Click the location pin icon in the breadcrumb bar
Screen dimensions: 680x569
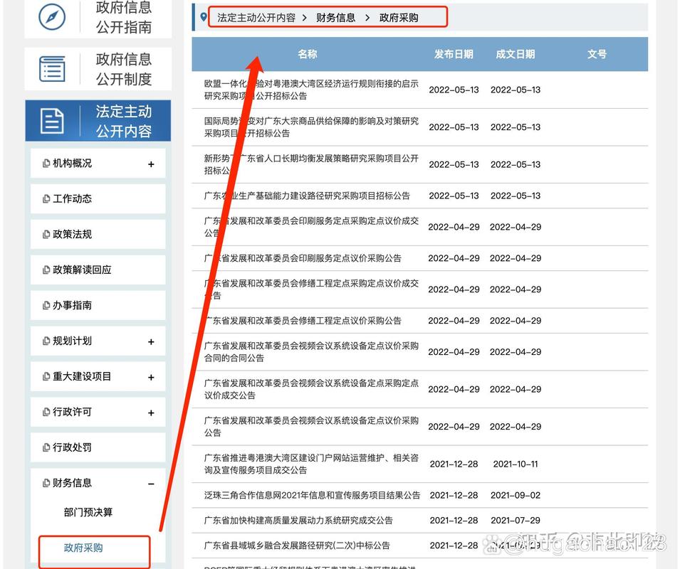pyautogui.click(x=204, y=16)
